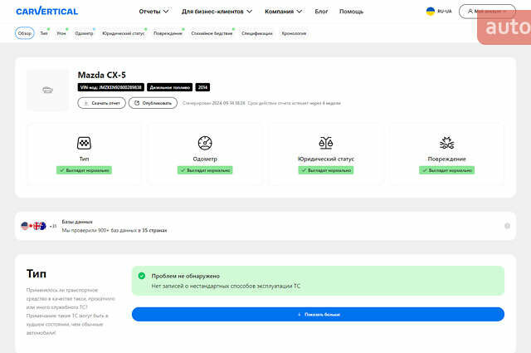Open the Стихийное бедствие tab
This screenshot has width=531, height=353.
pyautogui.click(x=212, y=33)
